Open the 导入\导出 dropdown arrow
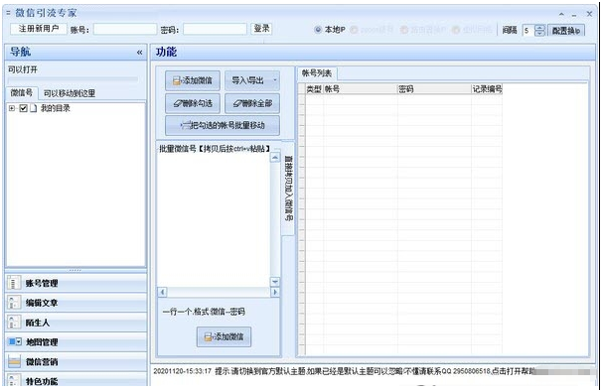 click(275, 80)
